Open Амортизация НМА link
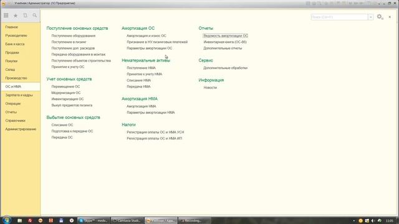 click(x=142, y=106)
